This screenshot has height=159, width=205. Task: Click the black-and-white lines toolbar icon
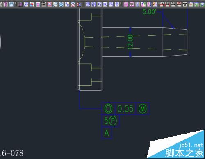tap(43, 4)
